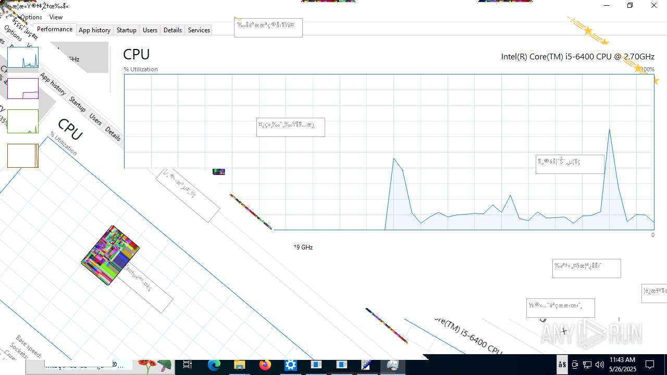
Task: Go to the Users tab
Action: [150, 30]
